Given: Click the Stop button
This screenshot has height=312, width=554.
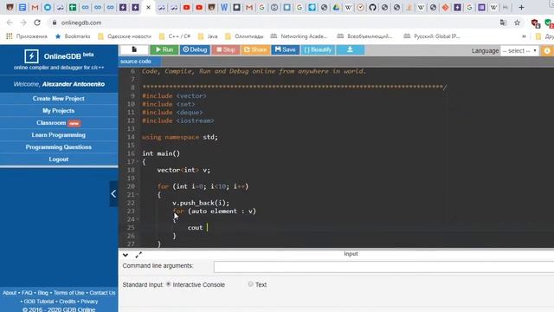Looking at the screenshot, I should (225, 50).
